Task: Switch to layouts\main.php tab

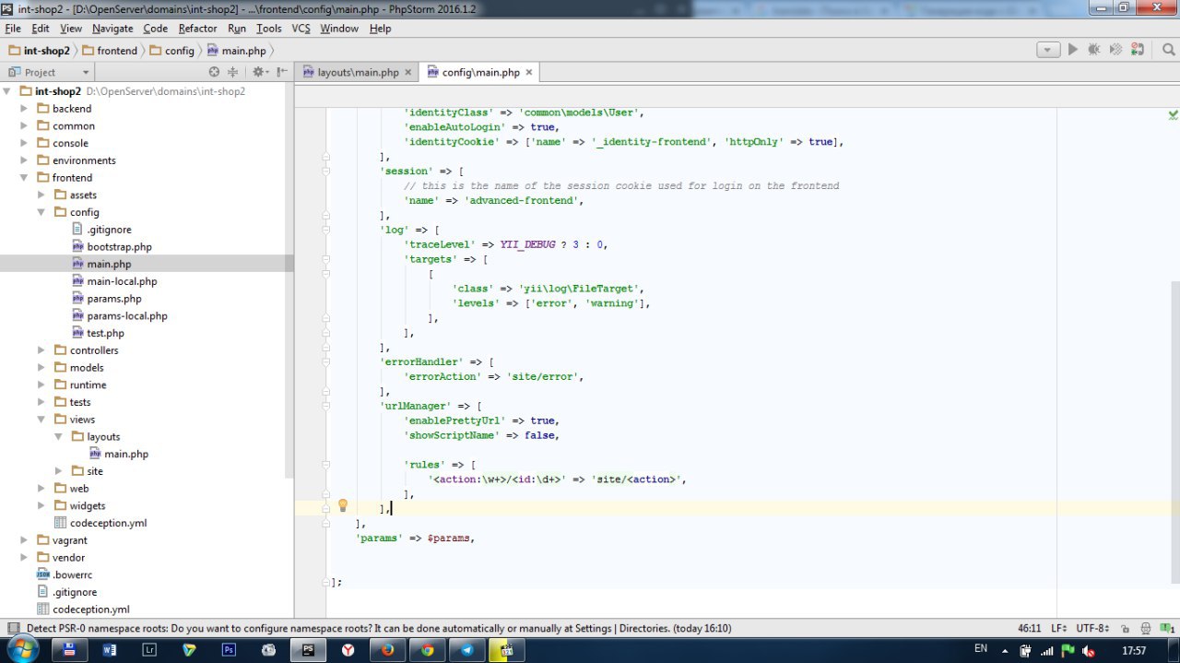Action: pyautogui.click(x=358, y=72)
